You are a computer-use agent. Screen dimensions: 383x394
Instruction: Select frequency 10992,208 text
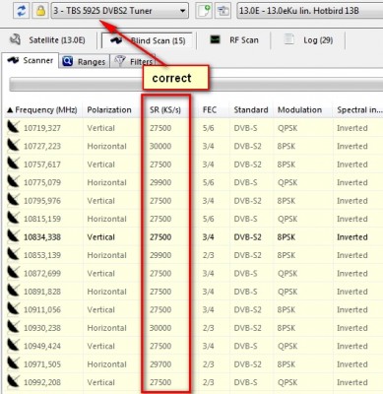[42, 382]
